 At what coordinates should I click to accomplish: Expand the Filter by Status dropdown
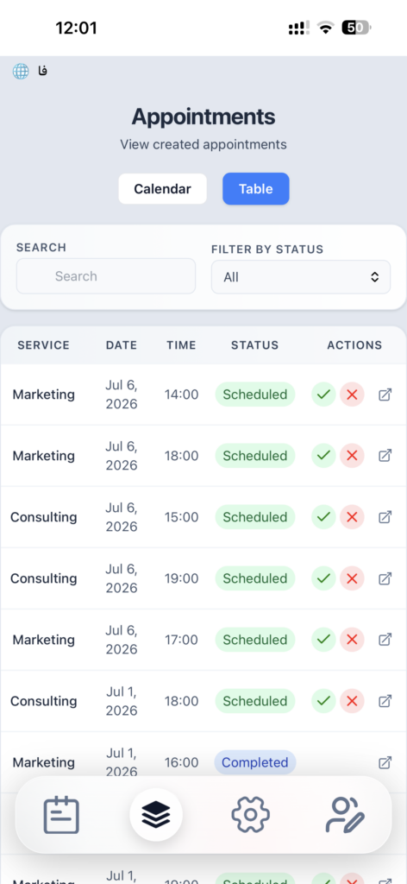coord(301,277)
